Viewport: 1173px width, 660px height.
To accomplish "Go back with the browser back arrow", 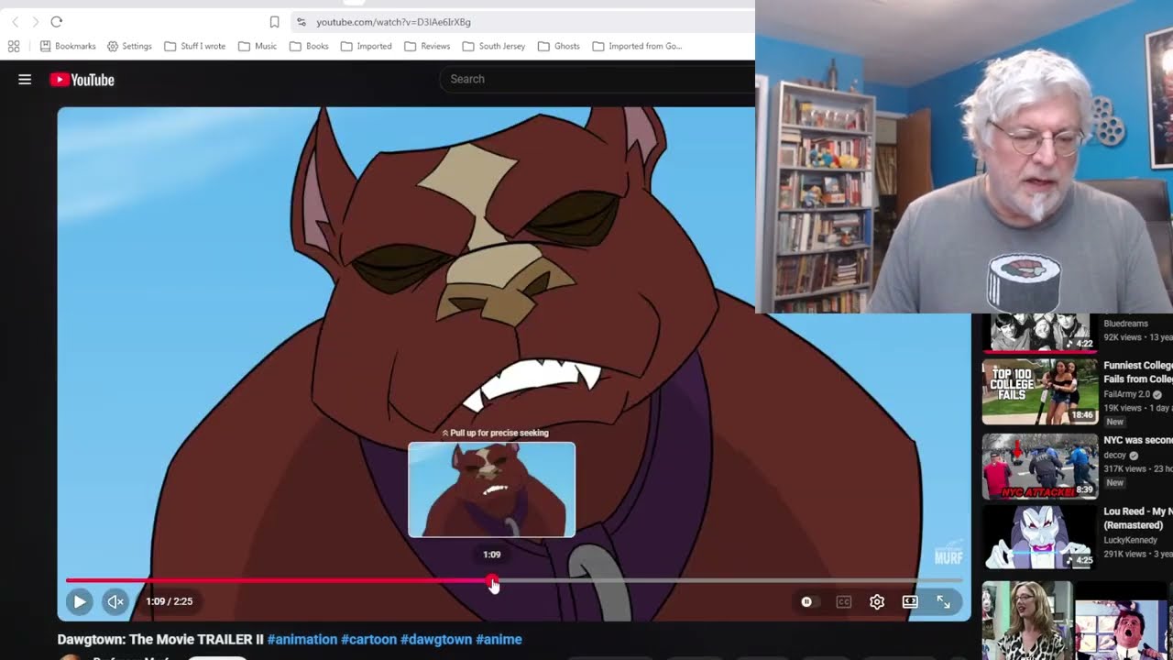I will 15,22.
